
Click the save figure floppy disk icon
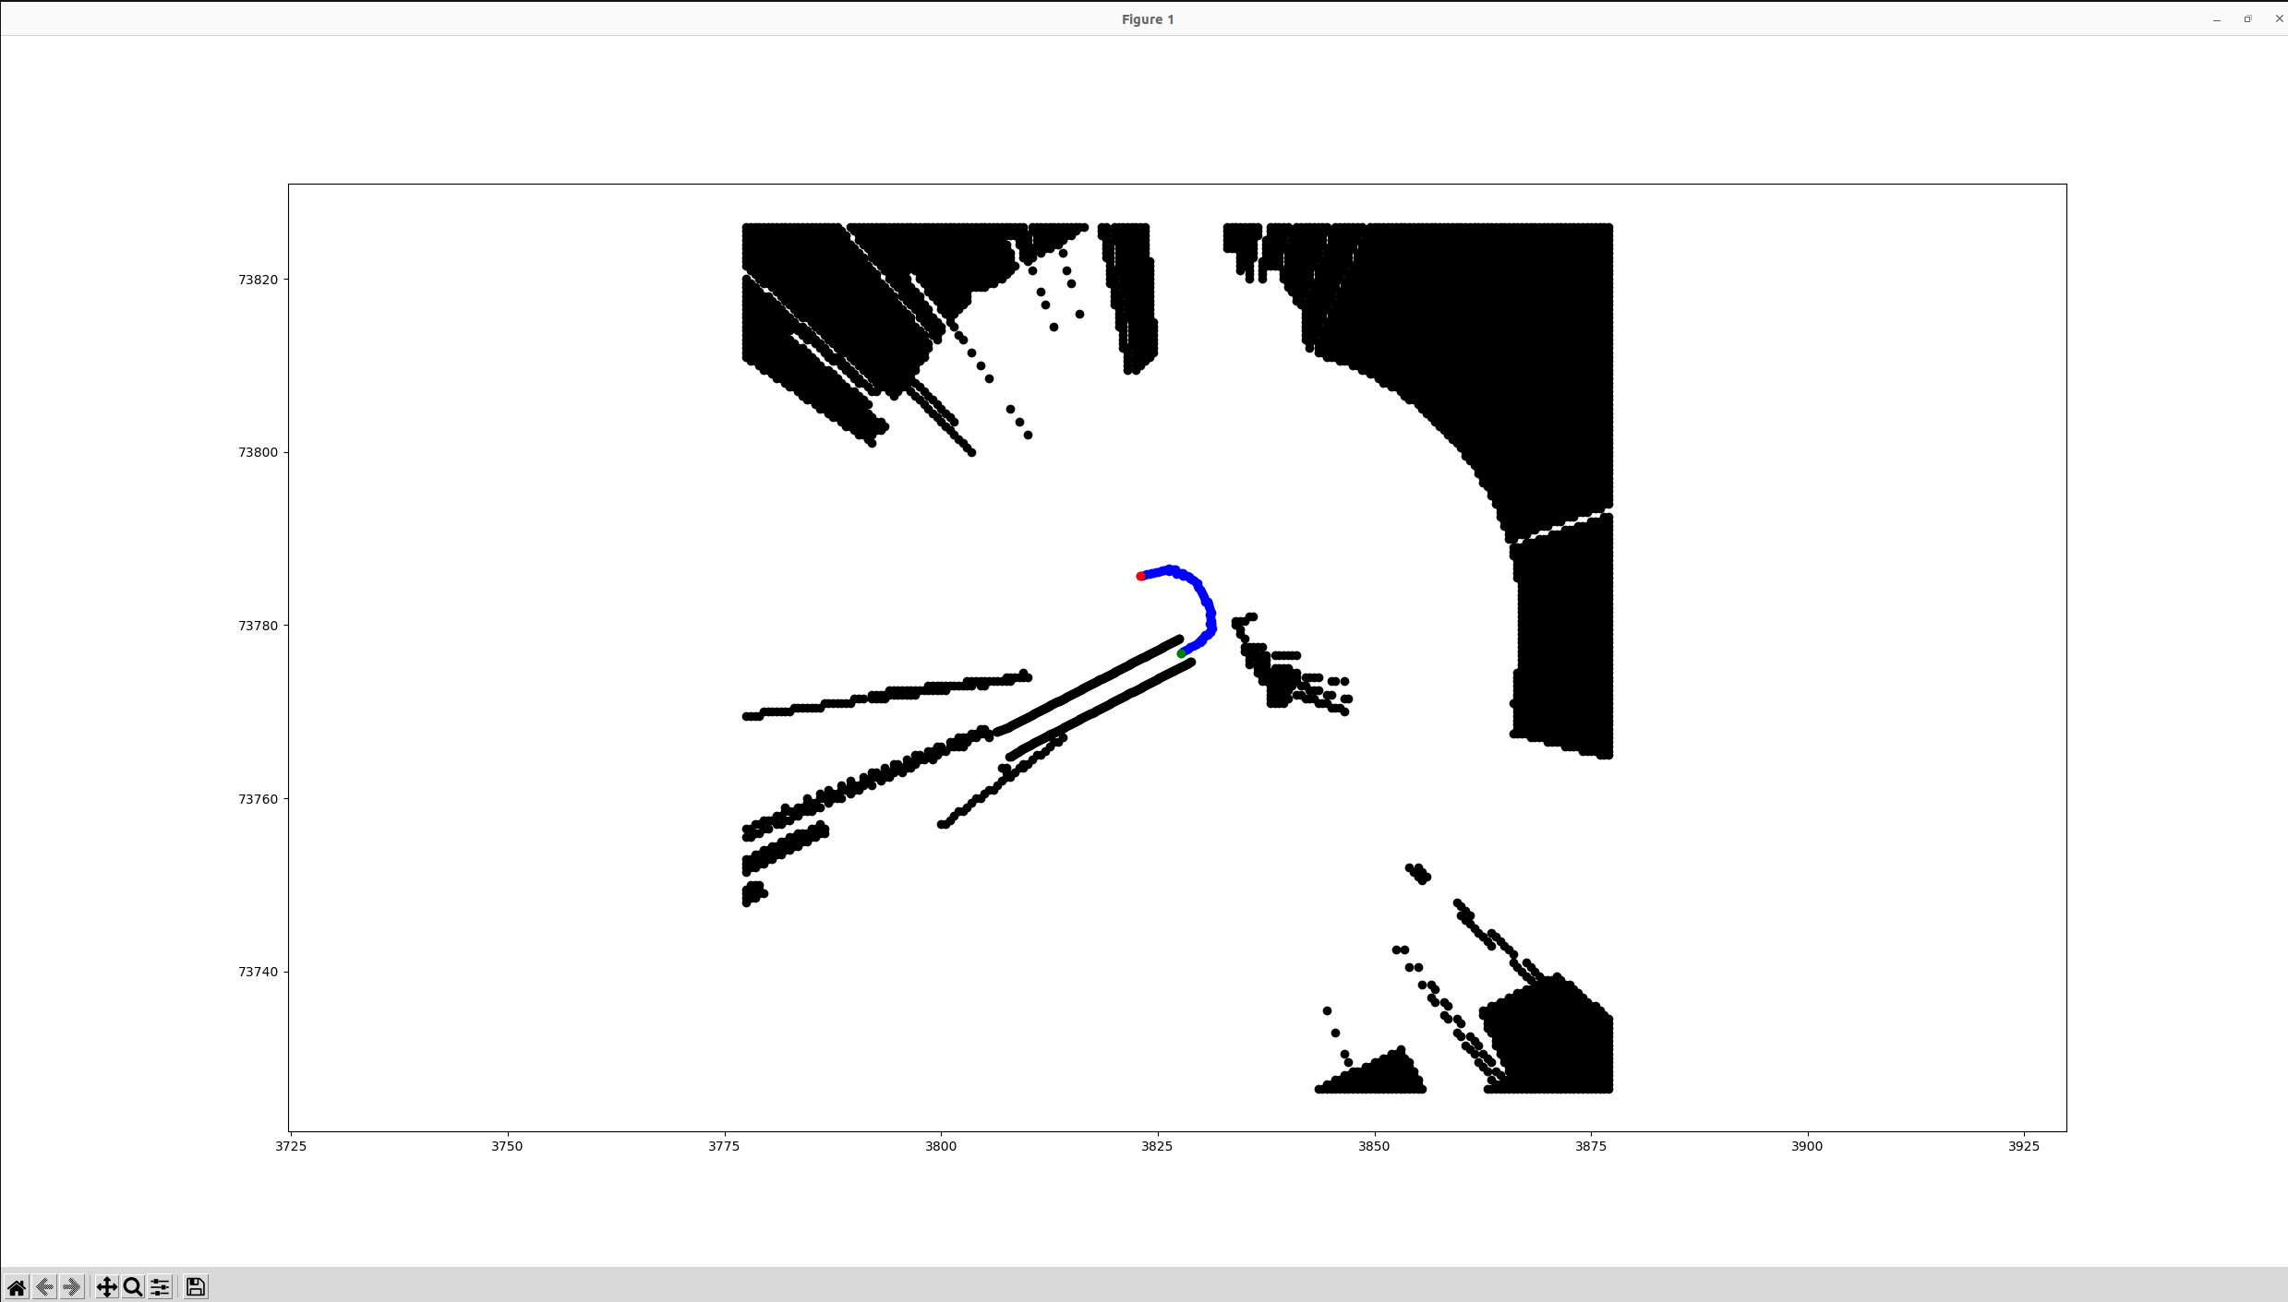click(195, 1286)
